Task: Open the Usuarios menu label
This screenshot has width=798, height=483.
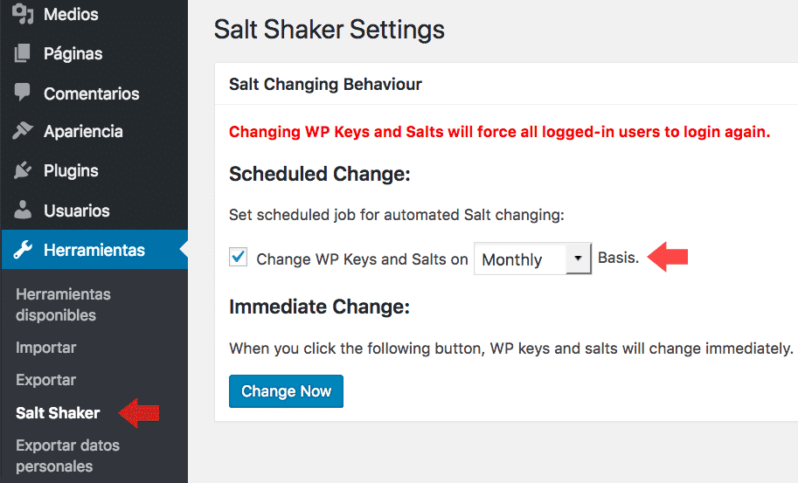Action: pyautogui.click(x=77, y=210)
